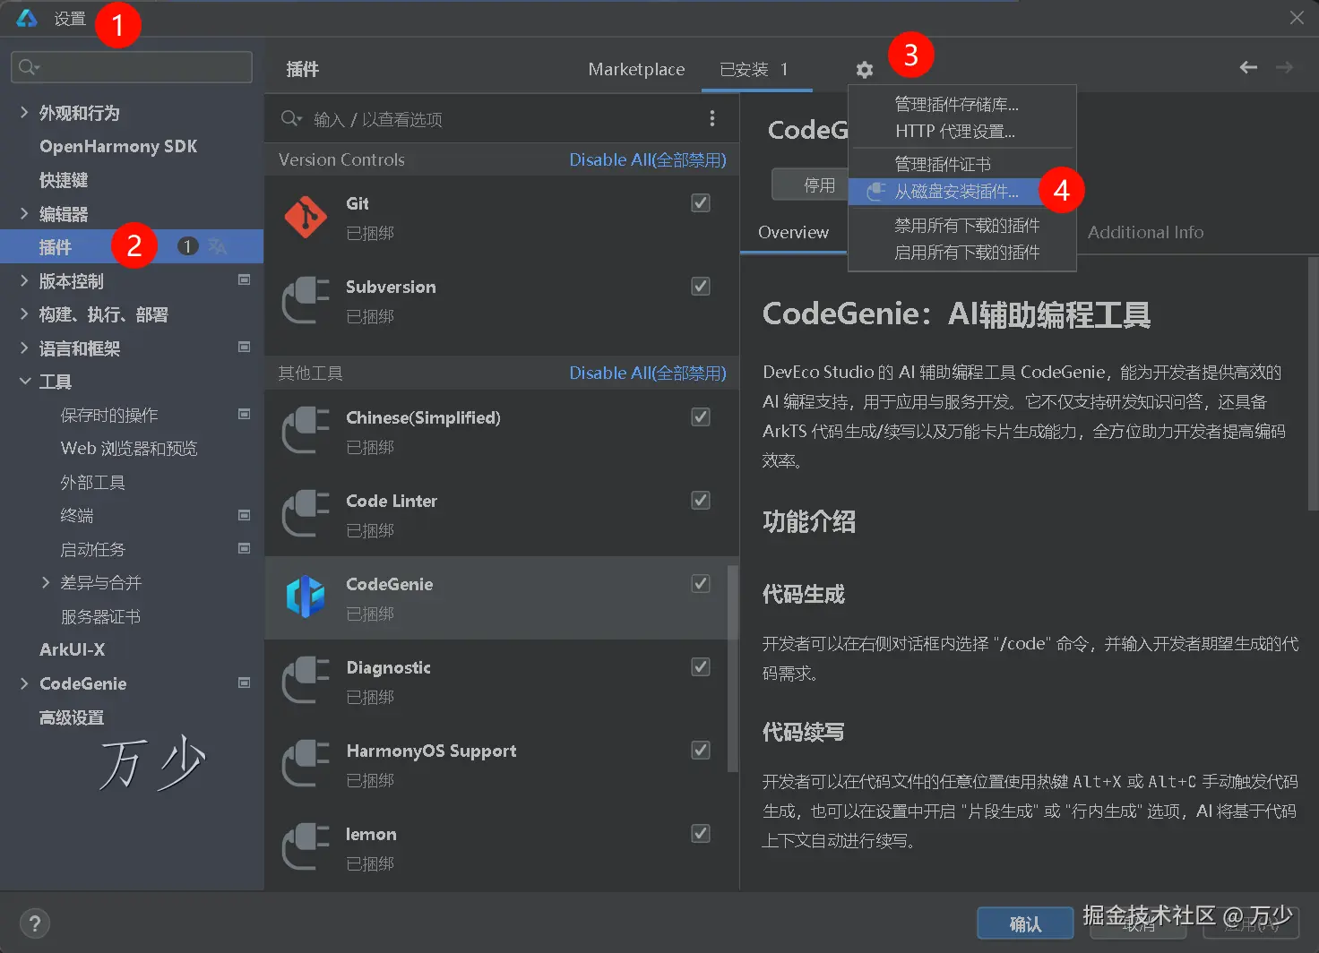Click the project-level icon beside 版本控制
The width and height of the screenshot is (1319, 953).
(244, 279)
